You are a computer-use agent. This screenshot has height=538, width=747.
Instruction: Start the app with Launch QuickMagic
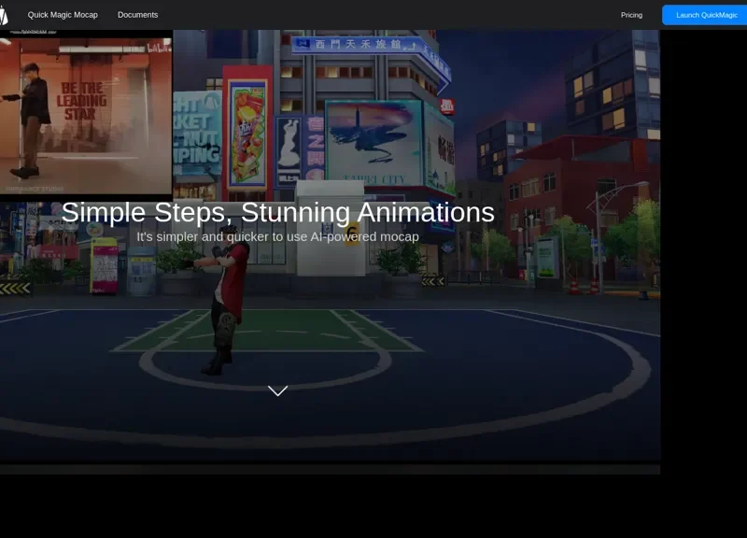pos(705,14)
